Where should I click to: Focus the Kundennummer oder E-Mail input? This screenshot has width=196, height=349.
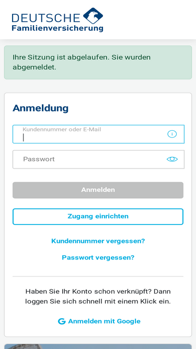click(x=98, y=134)
